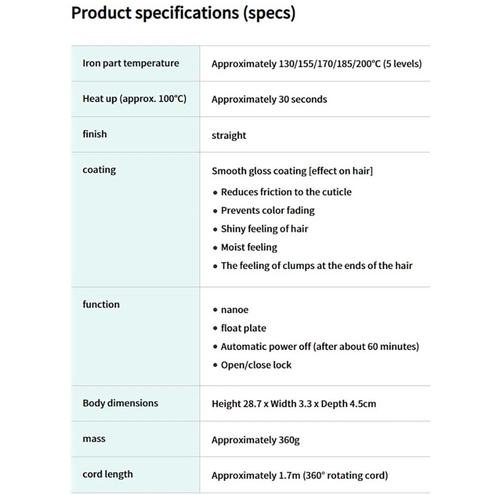Click the "finish" row label
495x495 pixels.
(95, 134)
